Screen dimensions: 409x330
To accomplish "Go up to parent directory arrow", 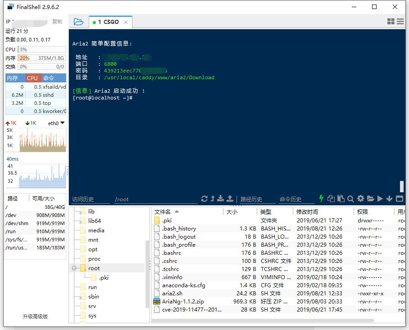I will click(213, 199).
